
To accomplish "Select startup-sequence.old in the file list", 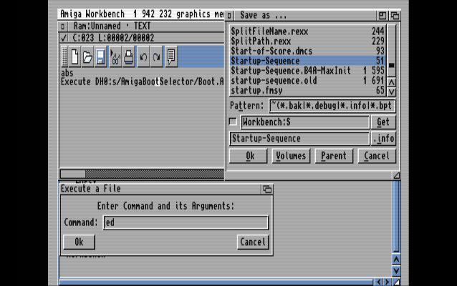I will [307, 81].
